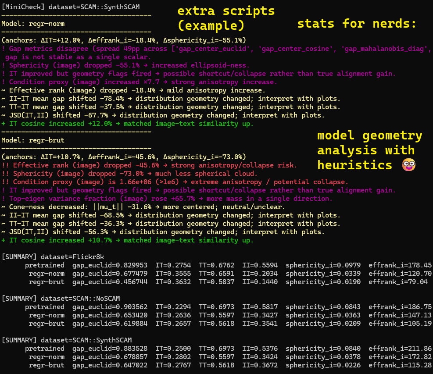Click NoSCAM pretrained effrank_i=186.75 value
The image size is (433, 374).
[400, 307]
